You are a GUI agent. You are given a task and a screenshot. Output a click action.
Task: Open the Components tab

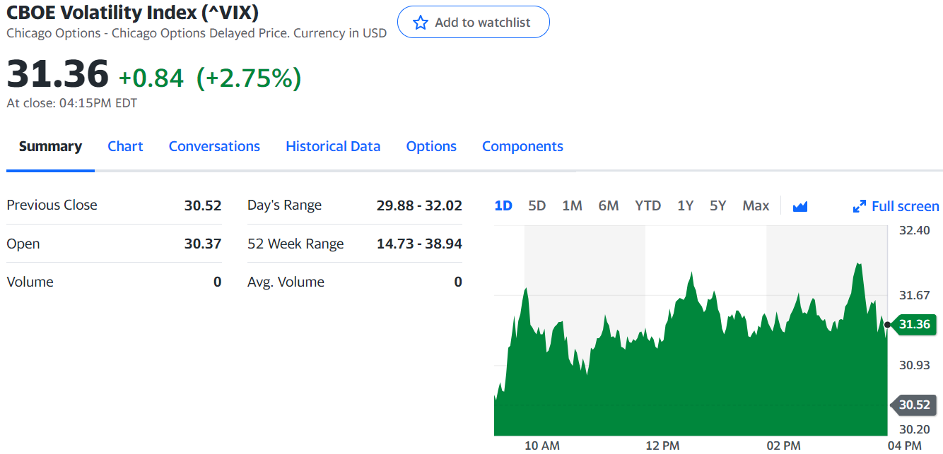[522, 146]
